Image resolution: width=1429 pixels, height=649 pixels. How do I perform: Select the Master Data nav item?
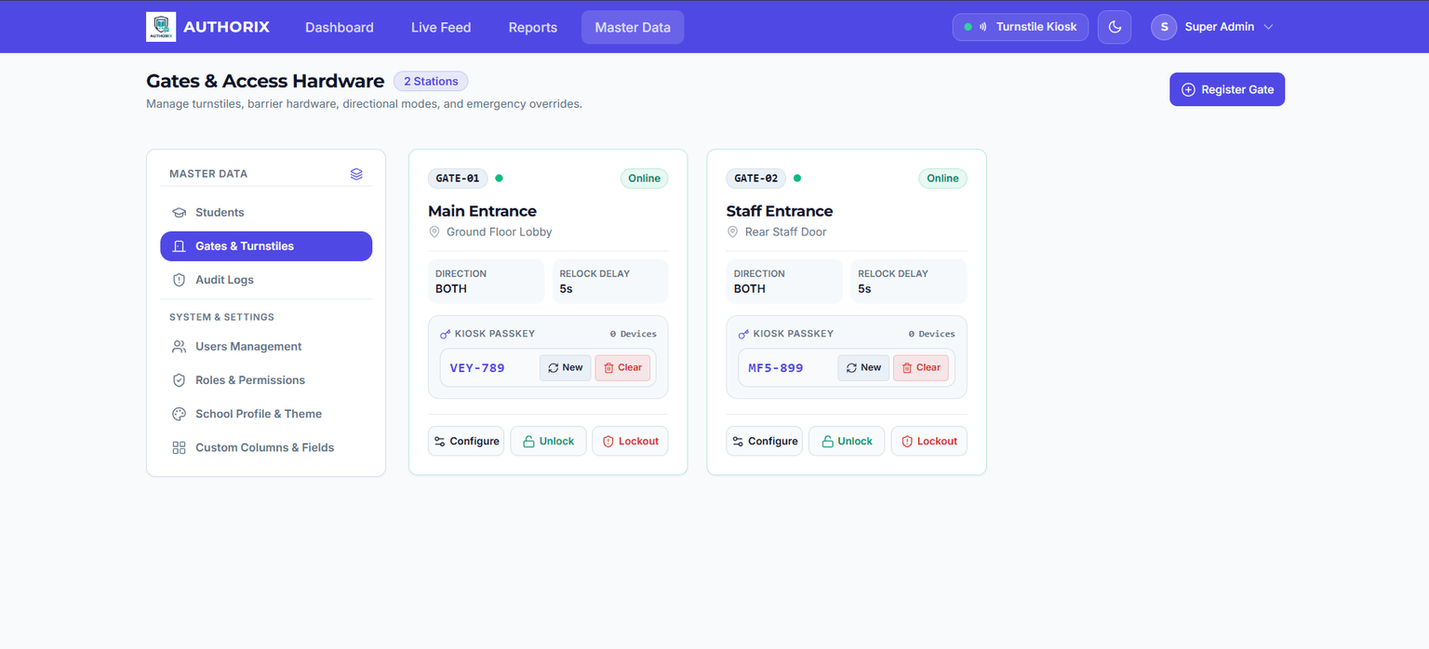(x=633, y=27)
